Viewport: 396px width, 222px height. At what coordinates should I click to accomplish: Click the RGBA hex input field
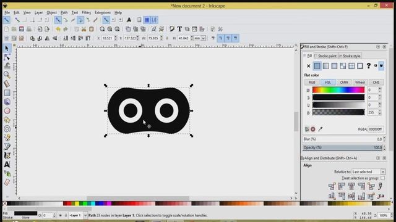(376, 129)
